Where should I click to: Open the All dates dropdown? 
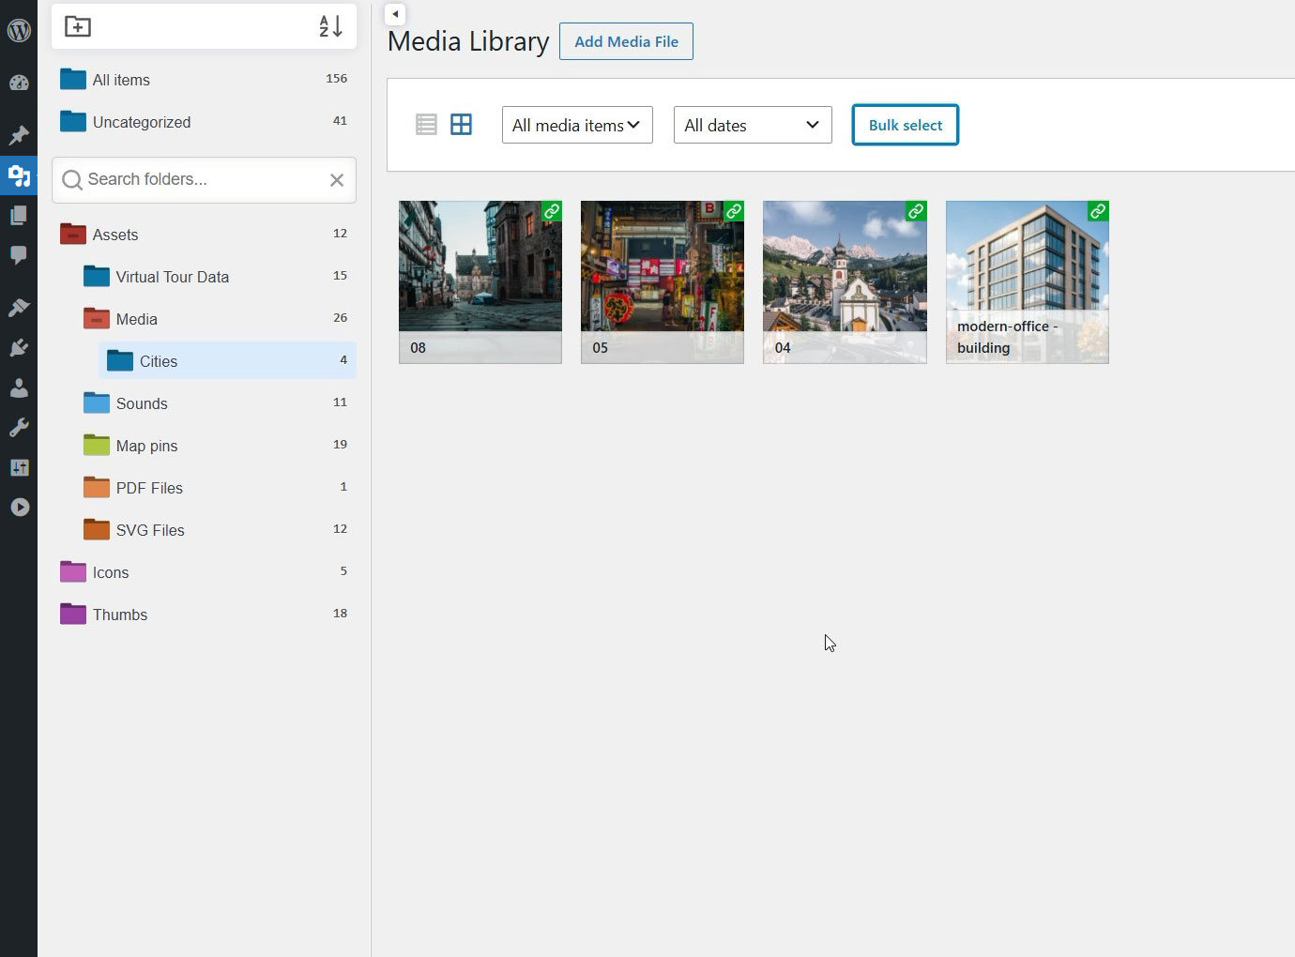[x=753, y=125]
